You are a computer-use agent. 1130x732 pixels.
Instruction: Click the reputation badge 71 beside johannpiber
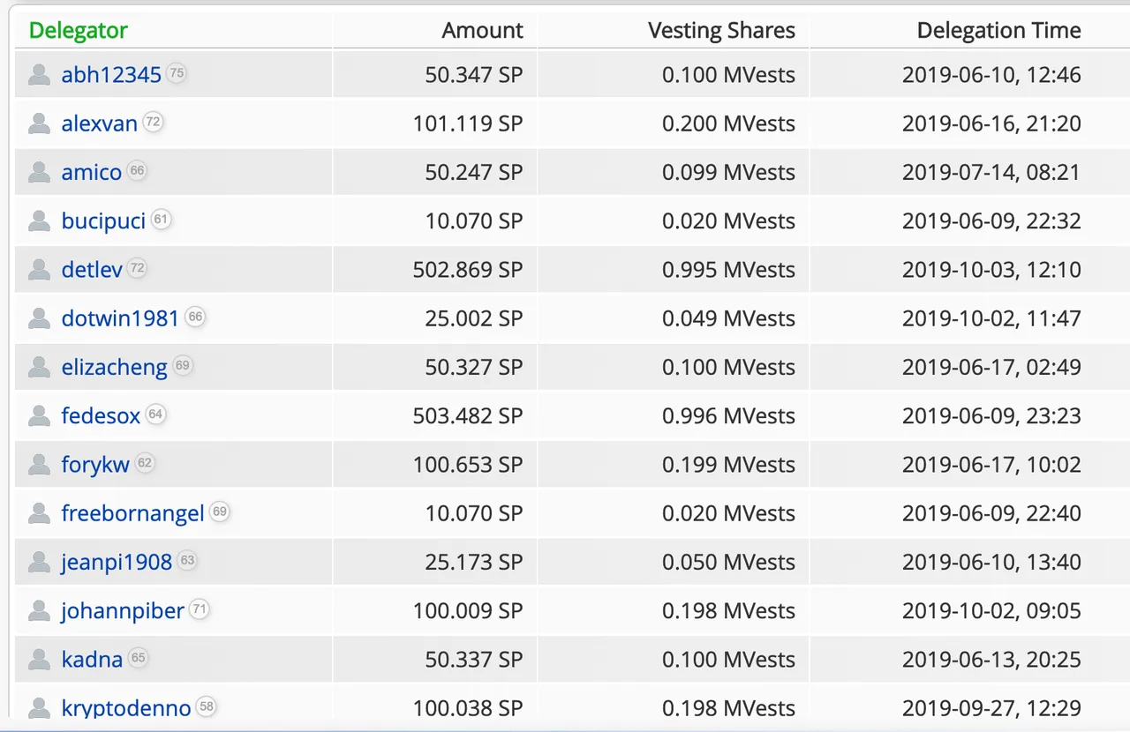coord(200,609)
